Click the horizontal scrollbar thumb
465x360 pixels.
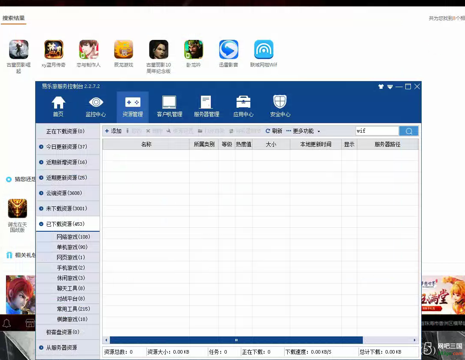pyautogui.click(x=236, y=340)
